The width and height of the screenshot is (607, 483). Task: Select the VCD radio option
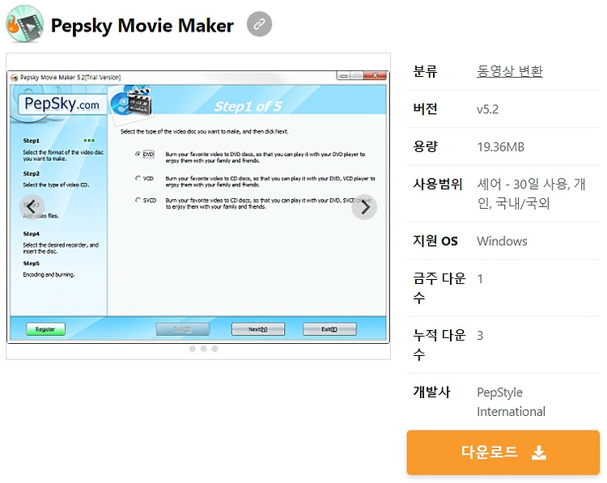tap(138, 179)
